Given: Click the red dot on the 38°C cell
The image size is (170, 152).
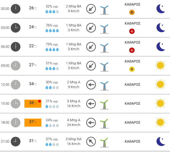Looking at the screenshot, I should [39, 101].
